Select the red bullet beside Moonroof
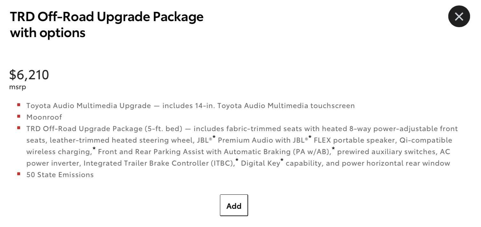481x227 pixels. tap(19, 116)
